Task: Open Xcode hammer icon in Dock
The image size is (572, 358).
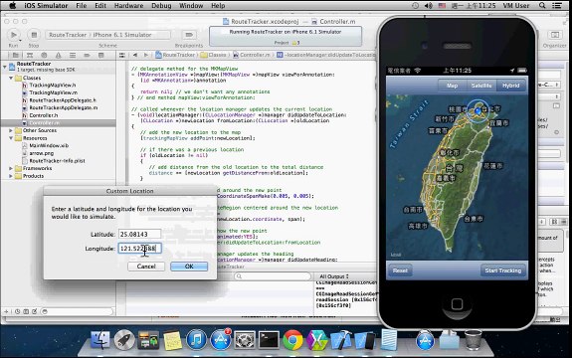Action: pos(341,340)
